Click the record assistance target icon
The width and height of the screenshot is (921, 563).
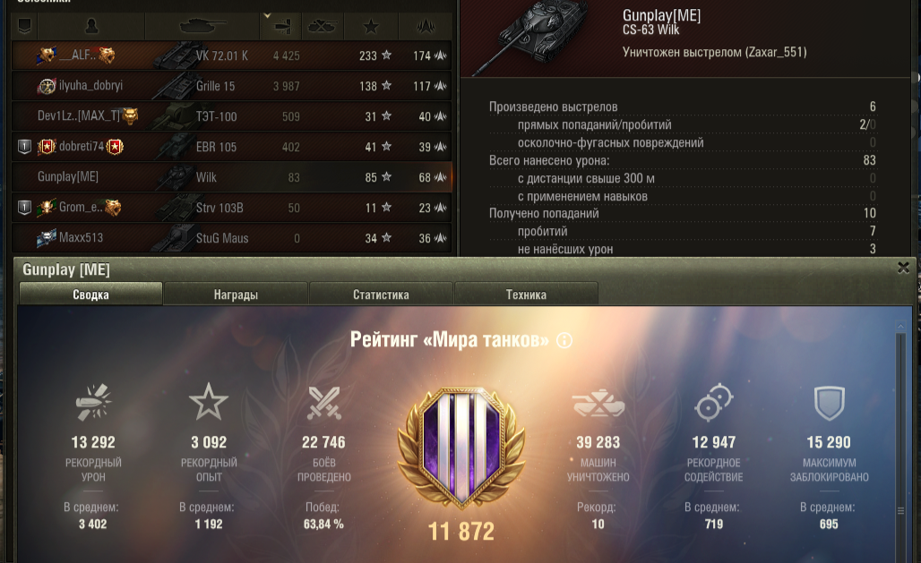coord(714,402)
